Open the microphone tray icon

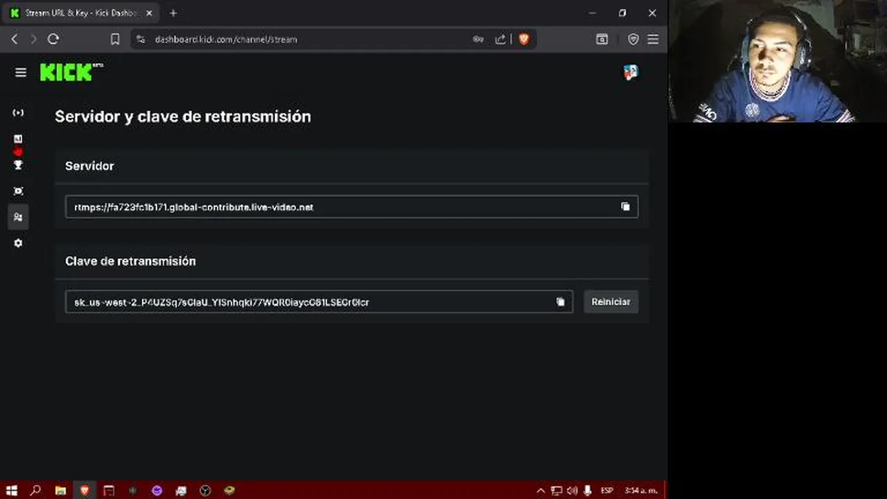[x=588, y=491]
